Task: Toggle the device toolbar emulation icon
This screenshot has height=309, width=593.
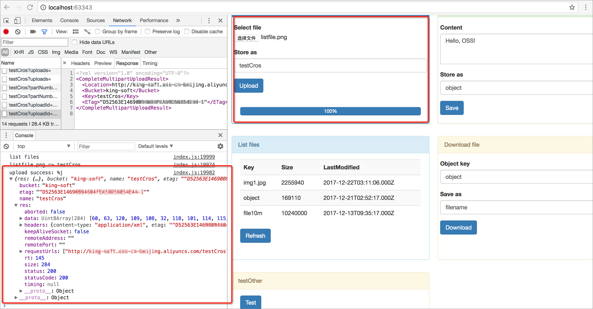Action: point(17,20)
